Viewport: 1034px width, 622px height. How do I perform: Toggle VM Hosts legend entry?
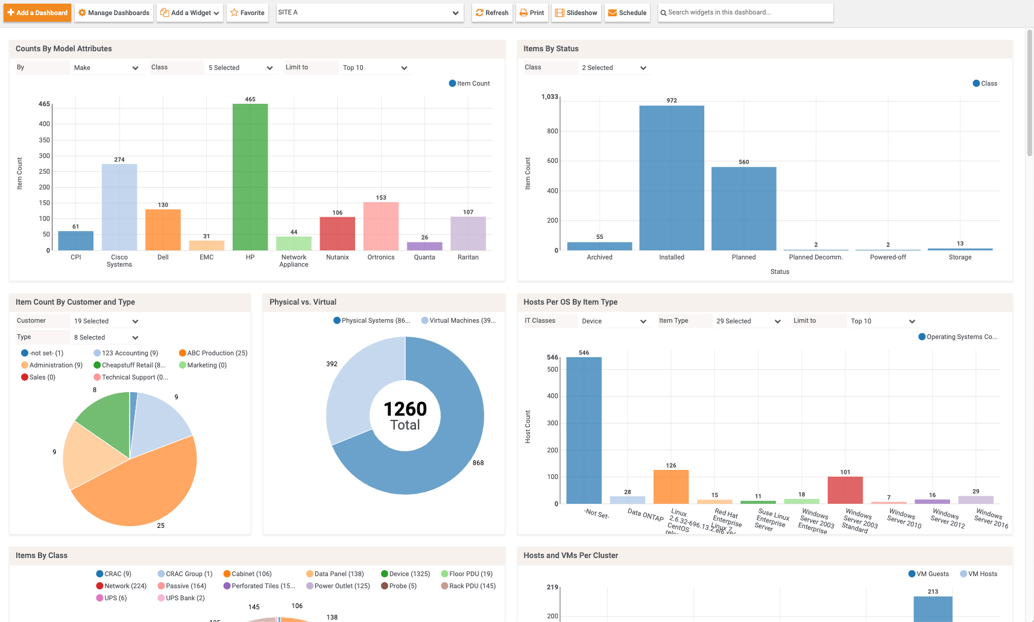pyautogui.click(x=979, y=574)
